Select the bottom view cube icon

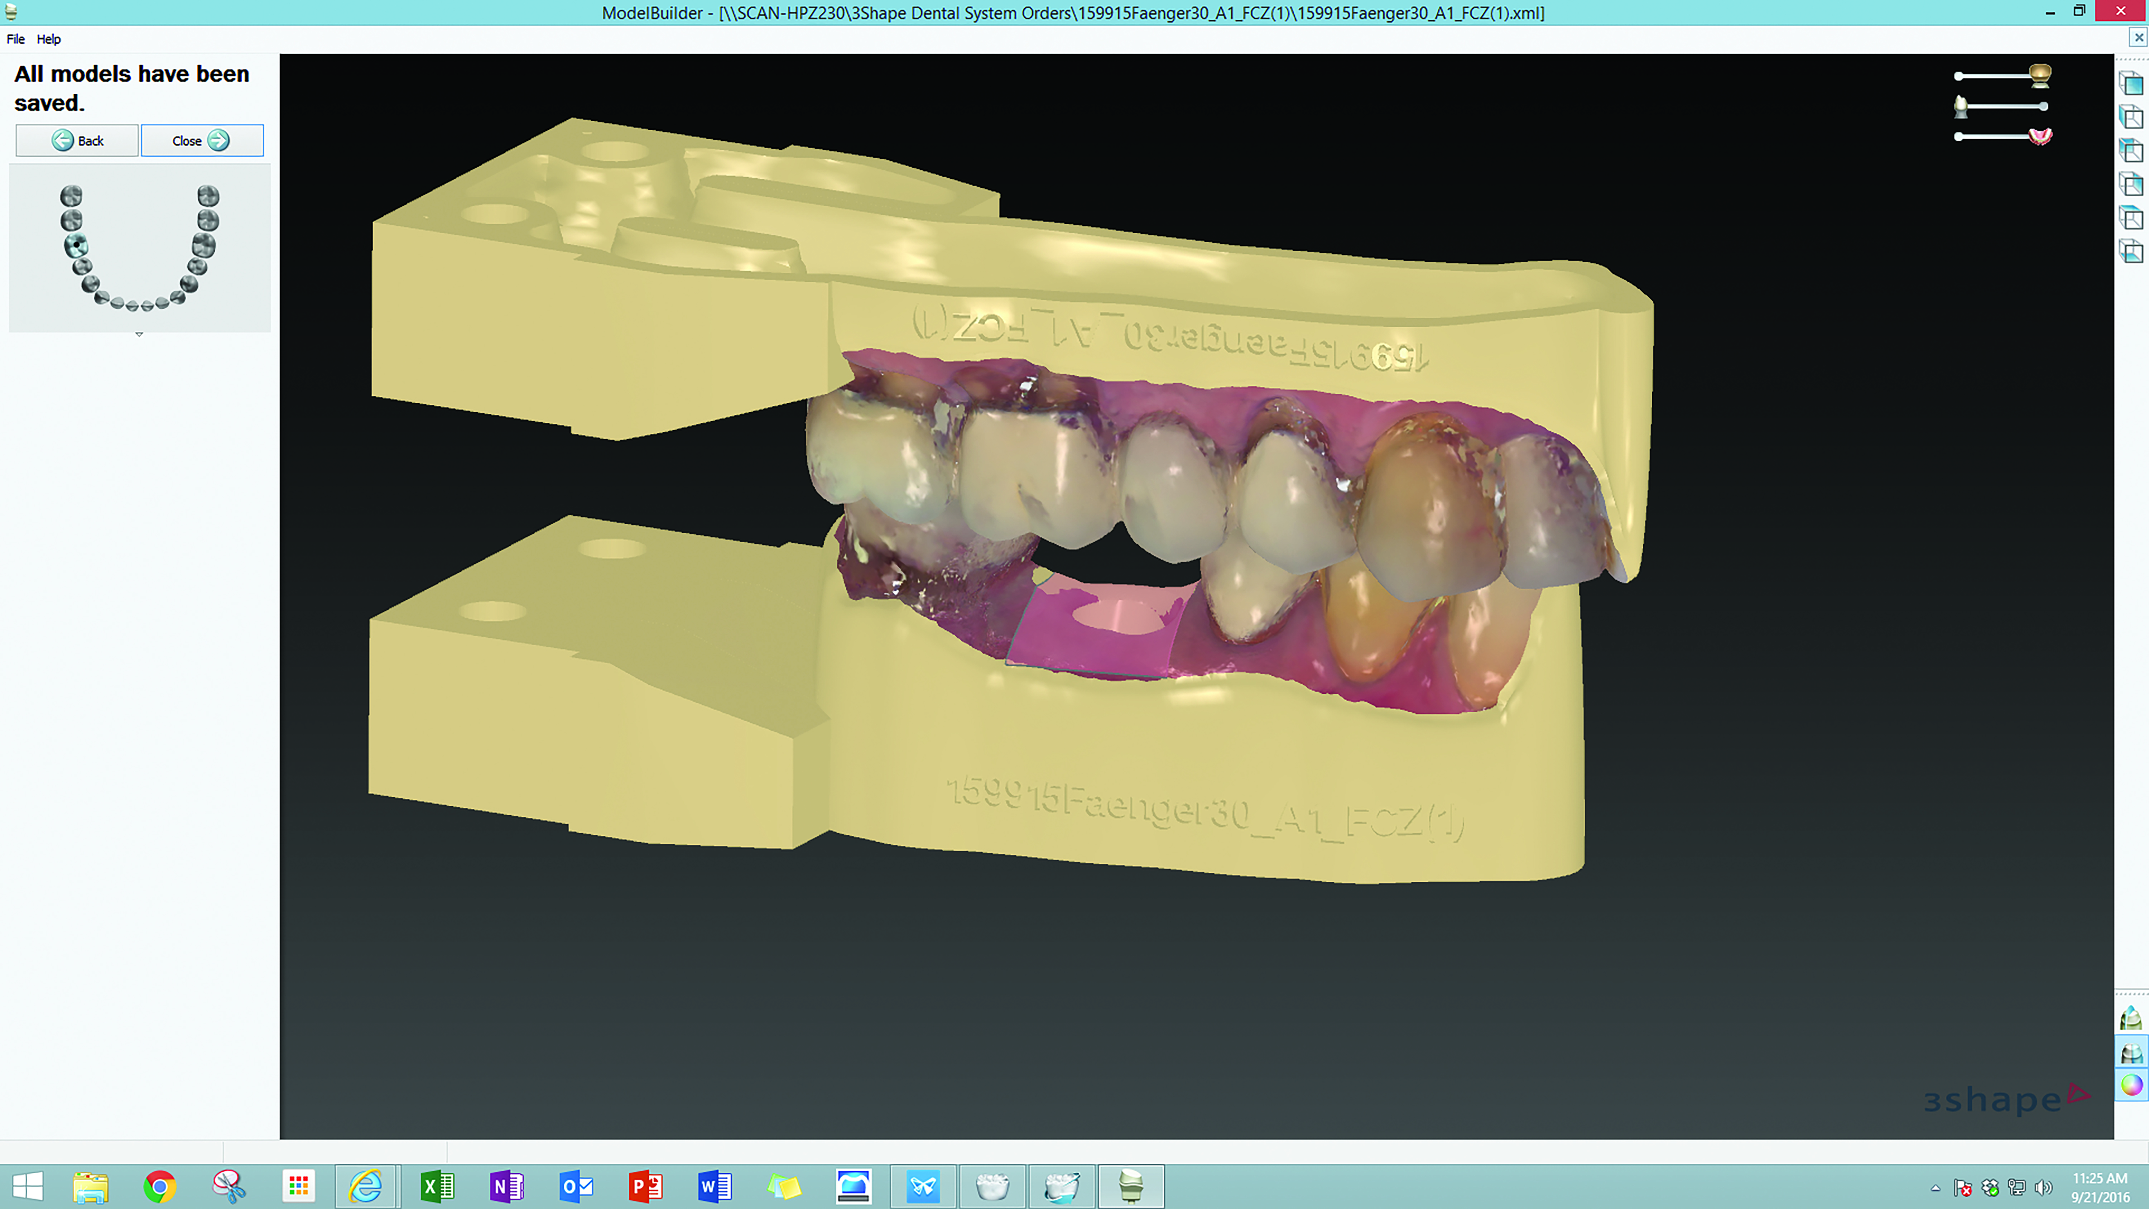tap(2131, 251)
